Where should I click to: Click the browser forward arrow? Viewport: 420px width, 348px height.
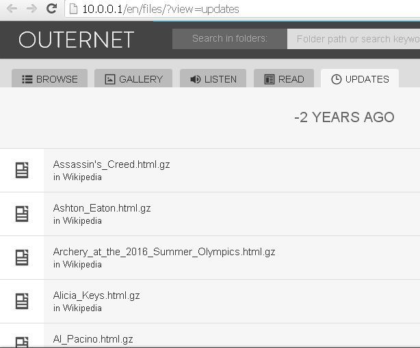coord(31,9)
